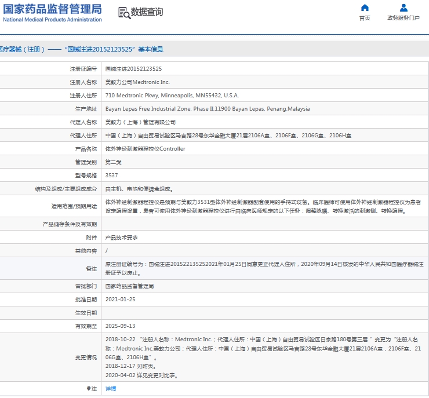Click the National Medical Products Administration subtitle
Image resolution: width=429 pixels, height=398 pixels.
pos(52,20)
